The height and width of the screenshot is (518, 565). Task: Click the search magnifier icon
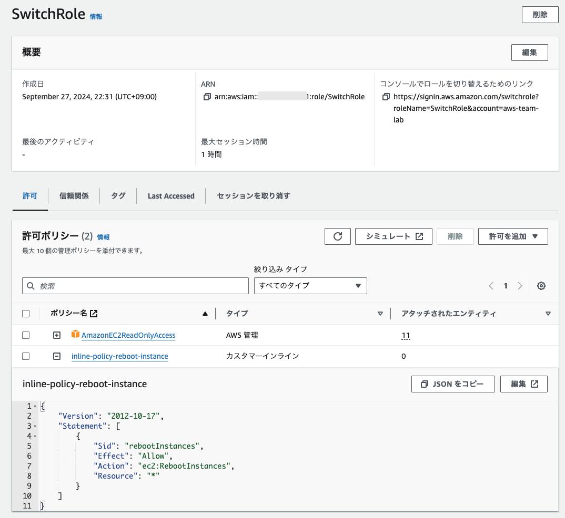click(x=31, y=286)
